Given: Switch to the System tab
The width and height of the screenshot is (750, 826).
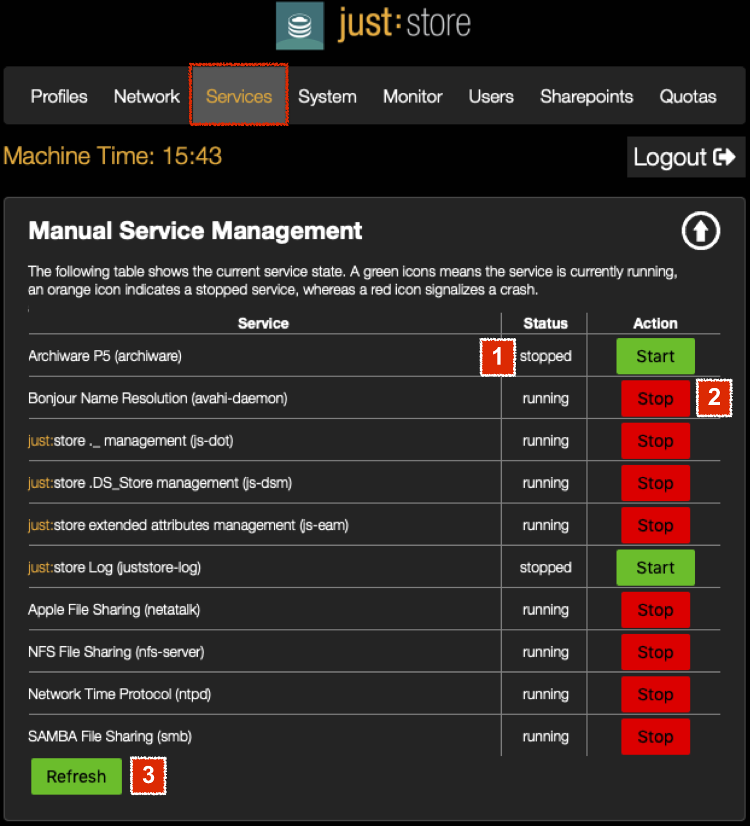Looking at the screenshot, I should click(327, 96).
